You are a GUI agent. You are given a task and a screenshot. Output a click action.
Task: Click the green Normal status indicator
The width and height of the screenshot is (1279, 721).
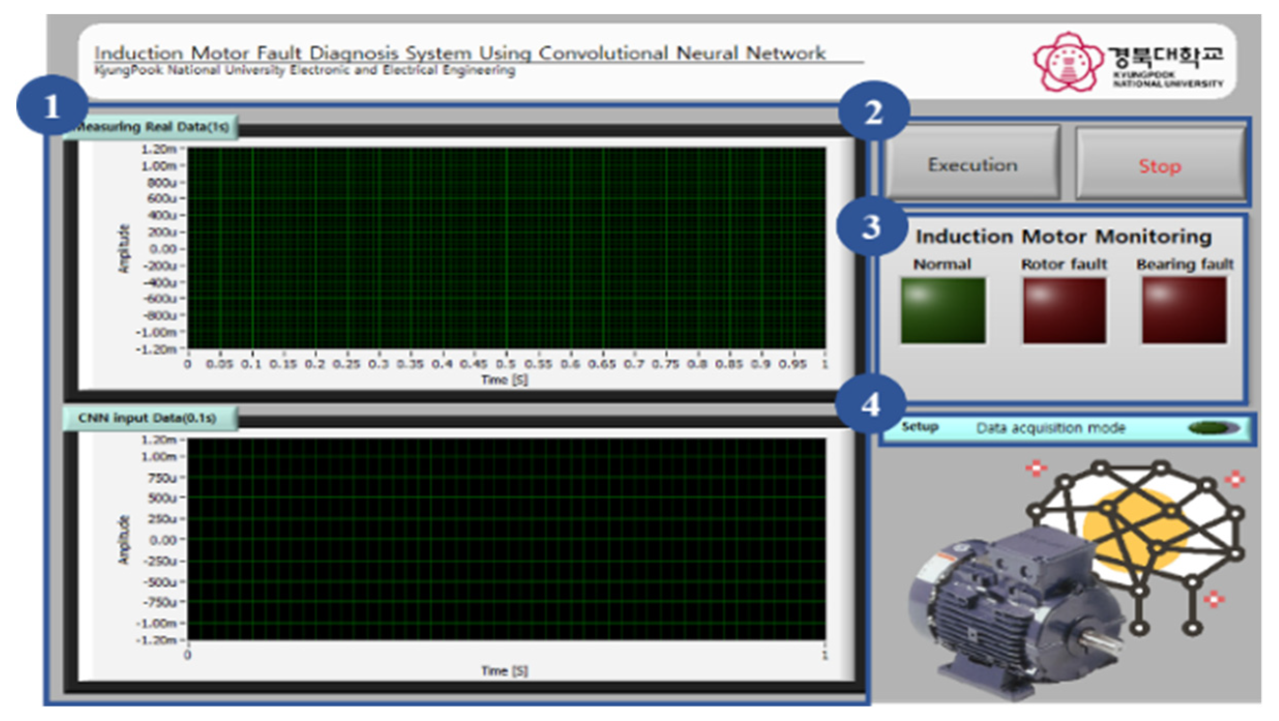[943, 310]
